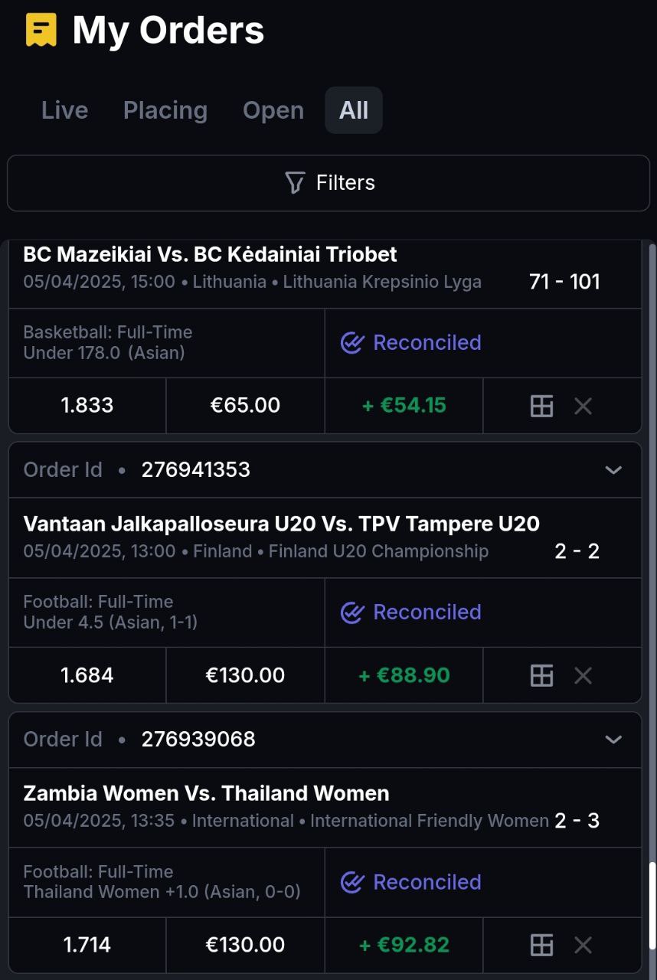
Task: Open grid icon for Zambia Women order
Action: tap(541, 945)
